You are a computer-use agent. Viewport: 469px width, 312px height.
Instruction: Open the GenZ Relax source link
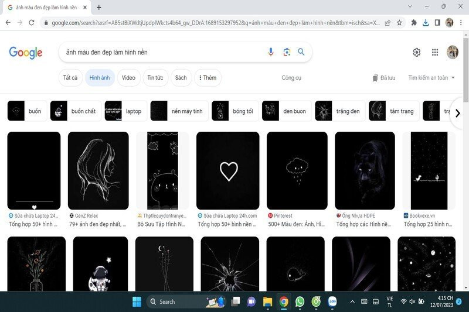coord(84,215)
